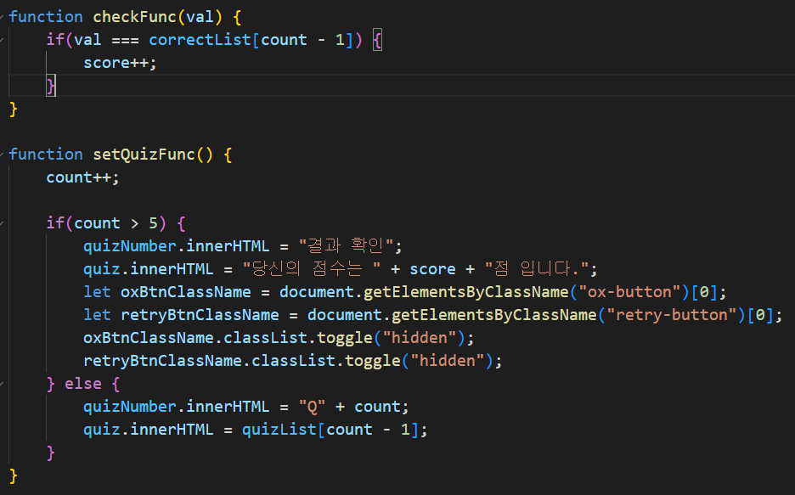This screenshot has width=795, height=495.
Task: Click quizNumber in the "Q" + count line
Action: pos(130,407)
